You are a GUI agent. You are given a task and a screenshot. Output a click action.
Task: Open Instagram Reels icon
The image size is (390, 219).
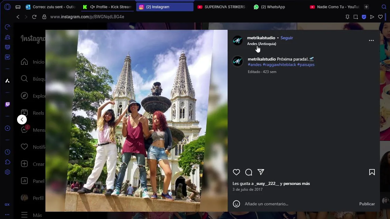click(24, 113)
